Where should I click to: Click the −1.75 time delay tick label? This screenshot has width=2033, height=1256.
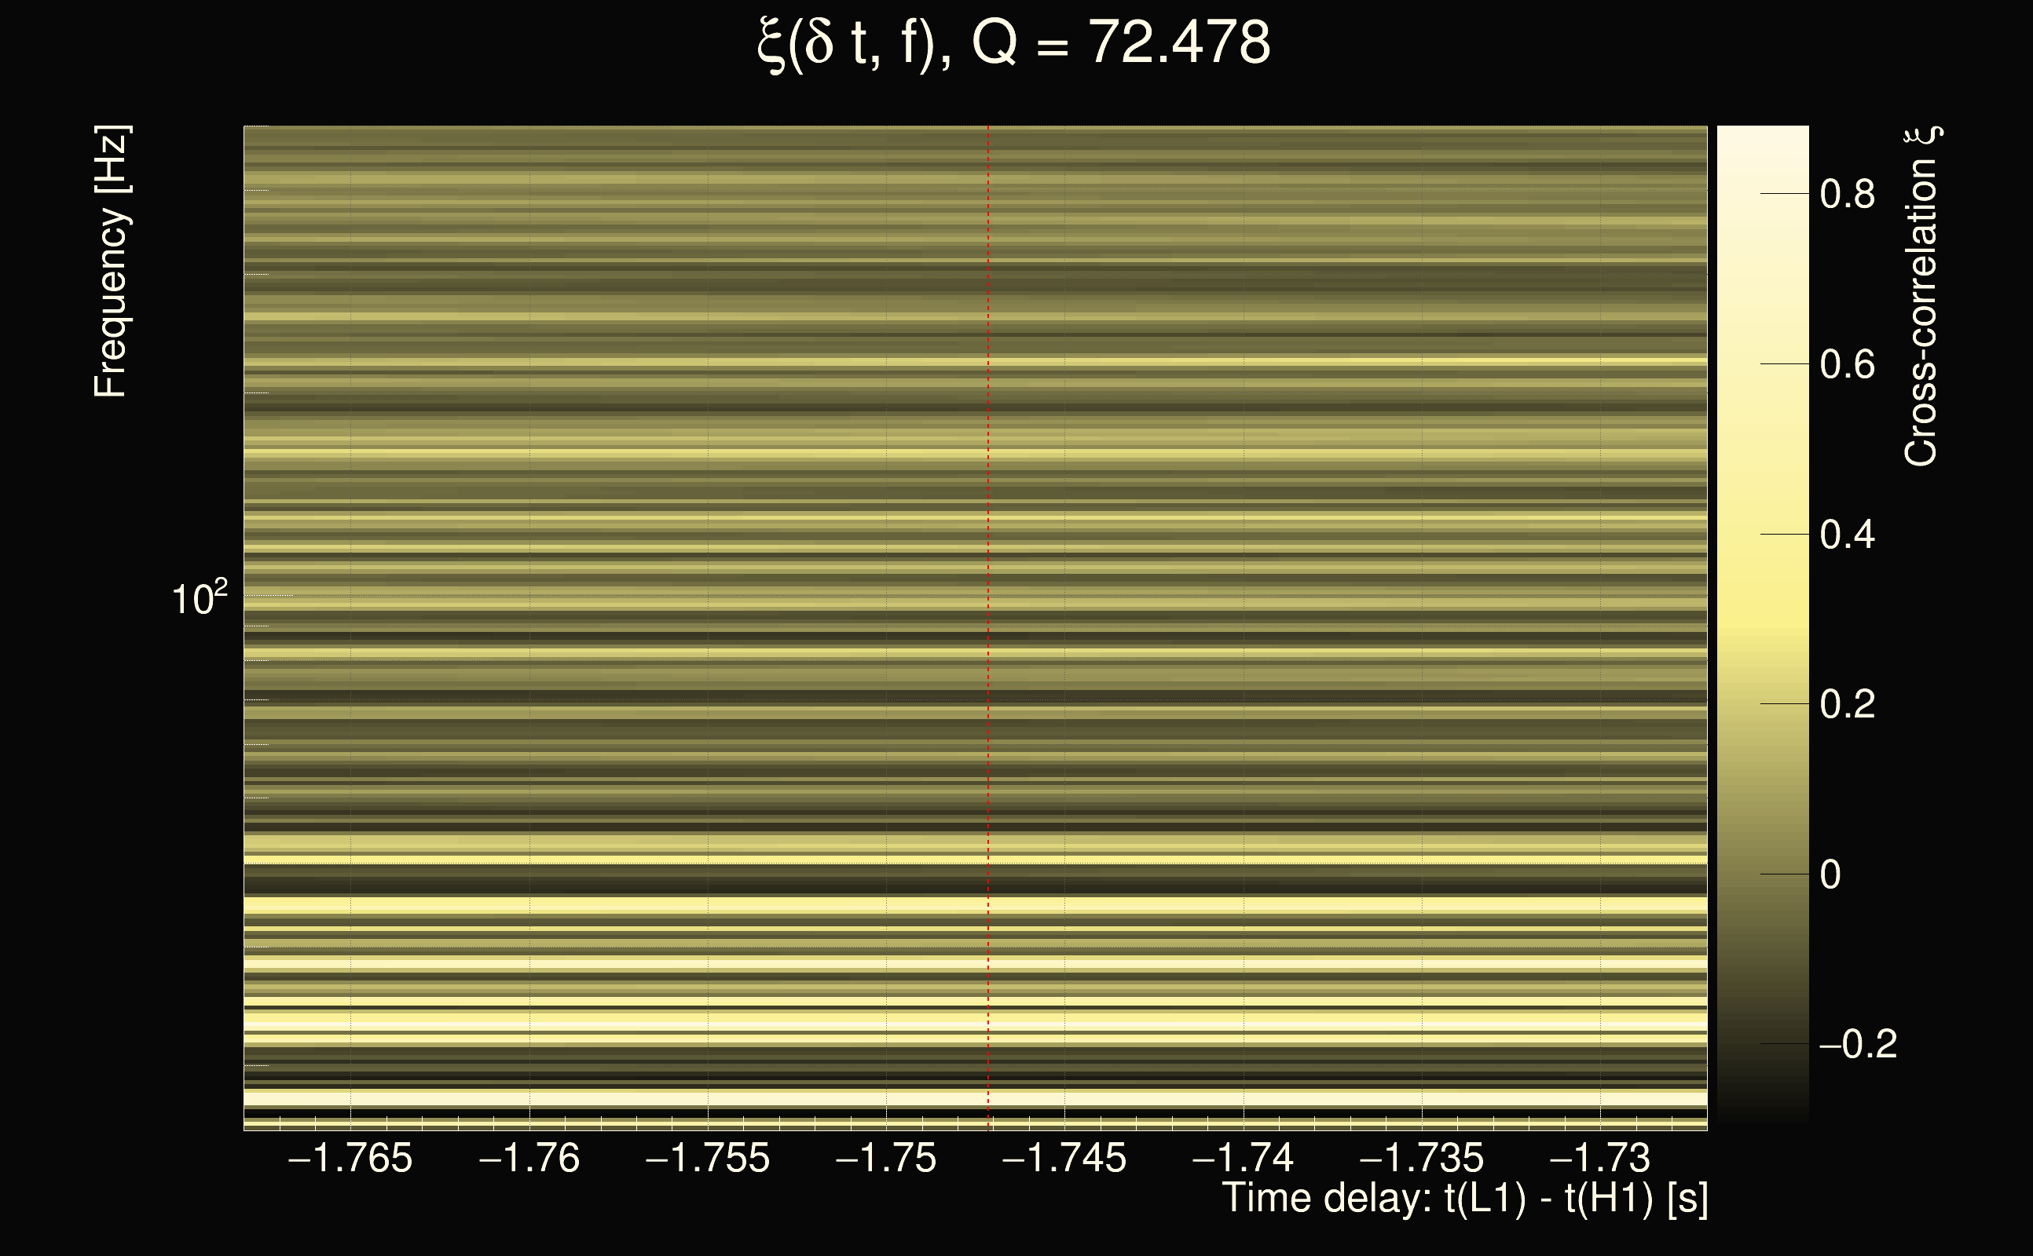tap(886, 1158)
